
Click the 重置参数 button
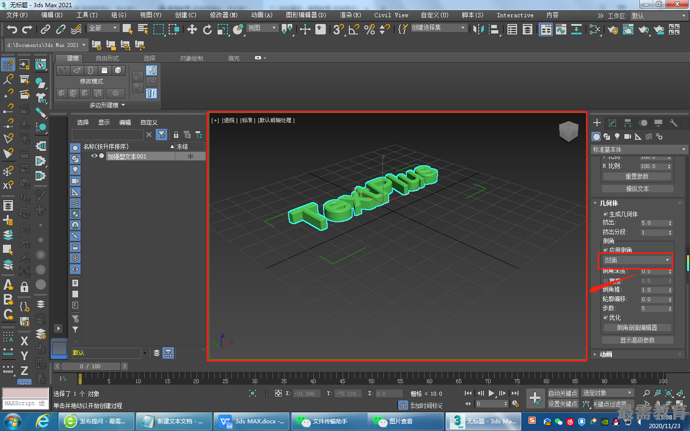637,176
